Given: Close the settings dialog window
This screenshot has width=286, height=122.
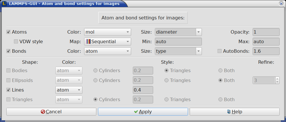Looking at the screenshot, I should [281, 4].
